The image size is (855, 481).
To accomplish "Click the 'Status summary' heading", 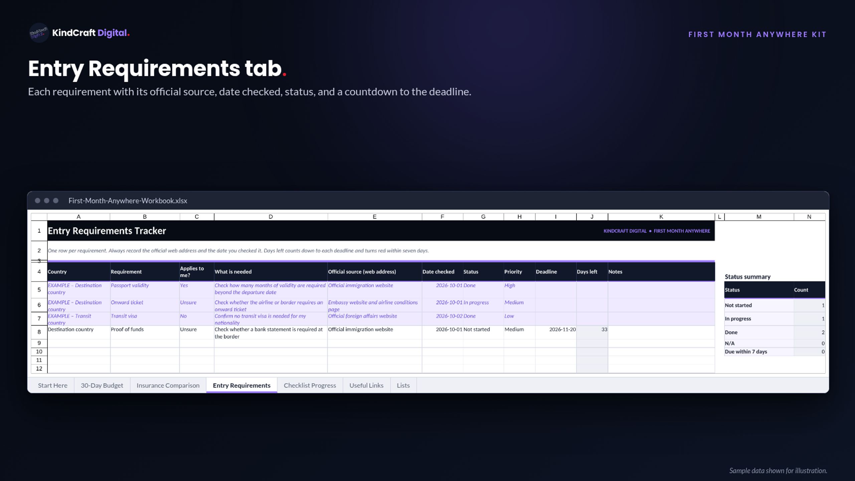I will tap(747, 277).
